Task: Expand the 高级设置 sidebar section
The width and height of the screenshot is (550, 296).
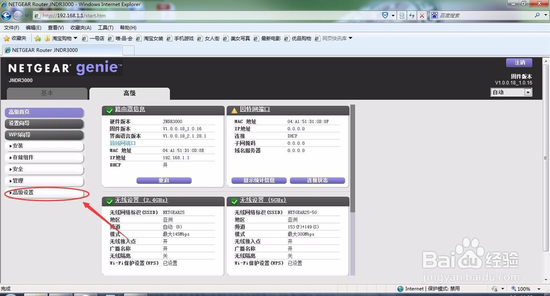Action: tap(44, 193)
